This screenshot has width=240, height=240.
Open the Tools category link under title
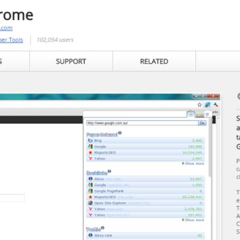pyautogui.click(x=11, y=40)
